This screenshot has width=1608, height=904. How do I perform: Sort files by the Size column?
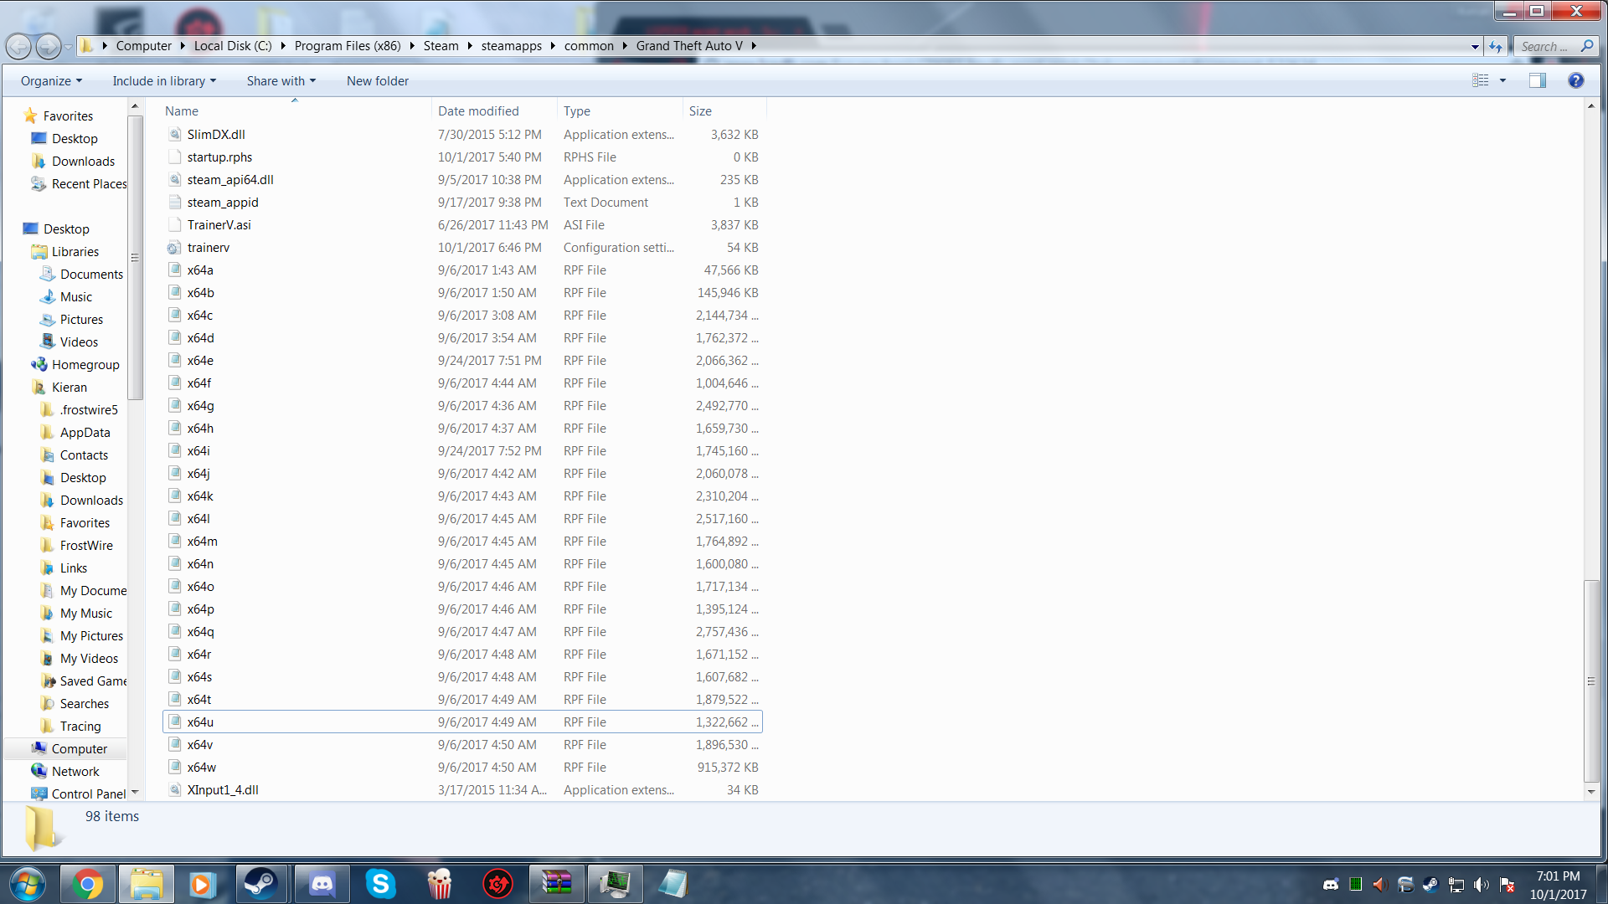(700, 111)
